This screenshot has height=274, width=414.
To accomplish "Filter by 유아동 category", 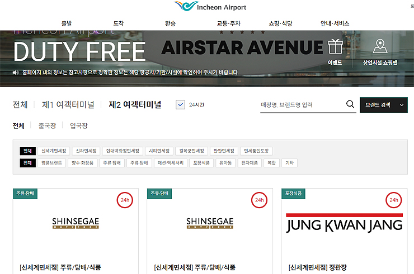I will (x=225, y=163).
